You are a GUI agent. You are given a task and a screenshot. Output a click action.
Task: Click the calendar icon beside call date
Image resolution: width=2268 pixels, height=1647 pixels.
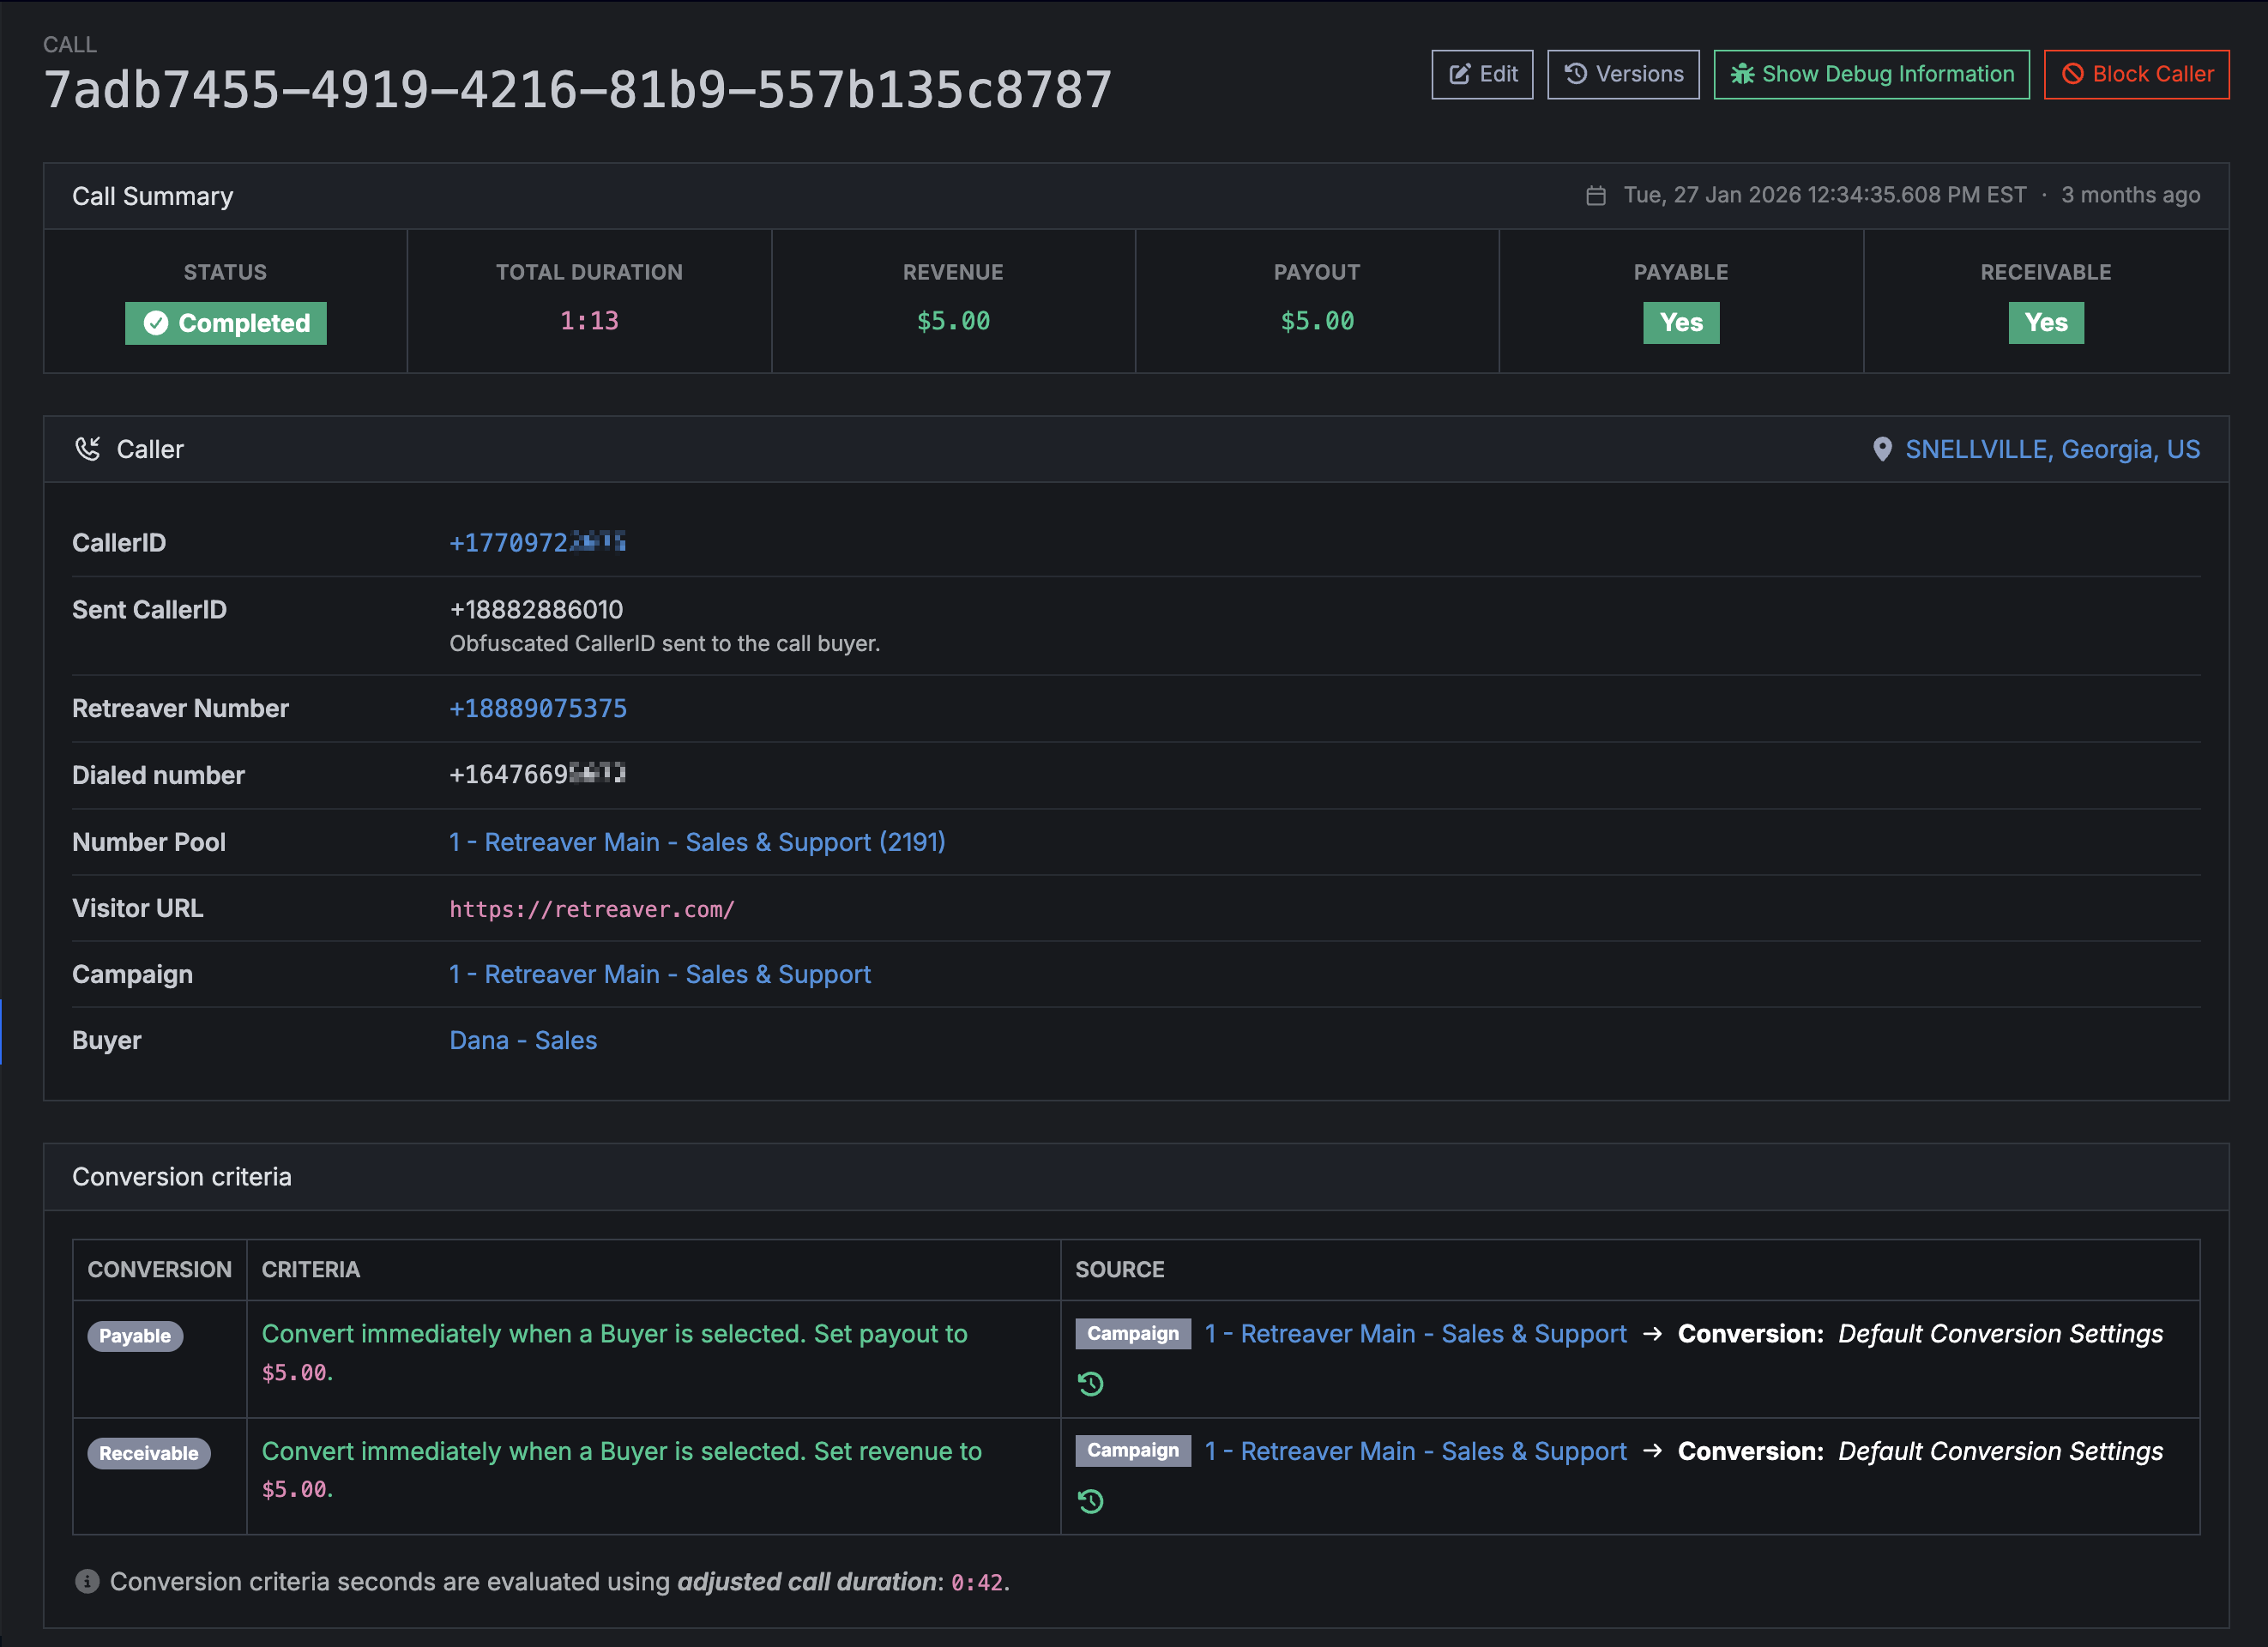coord(1596,195)
